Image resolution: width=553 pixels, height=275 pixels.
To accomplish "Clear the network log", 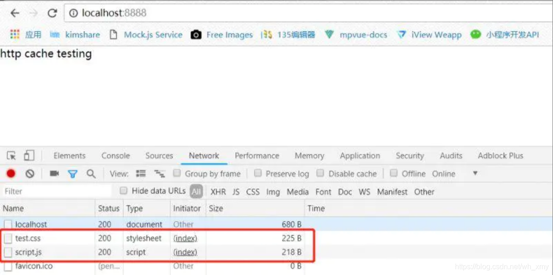I will [30, 174].
